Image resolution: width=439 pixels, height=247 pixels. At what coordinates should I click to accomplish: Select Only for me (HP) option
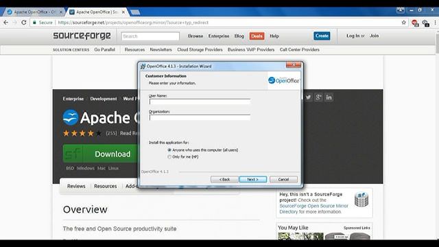click(169, 157)
